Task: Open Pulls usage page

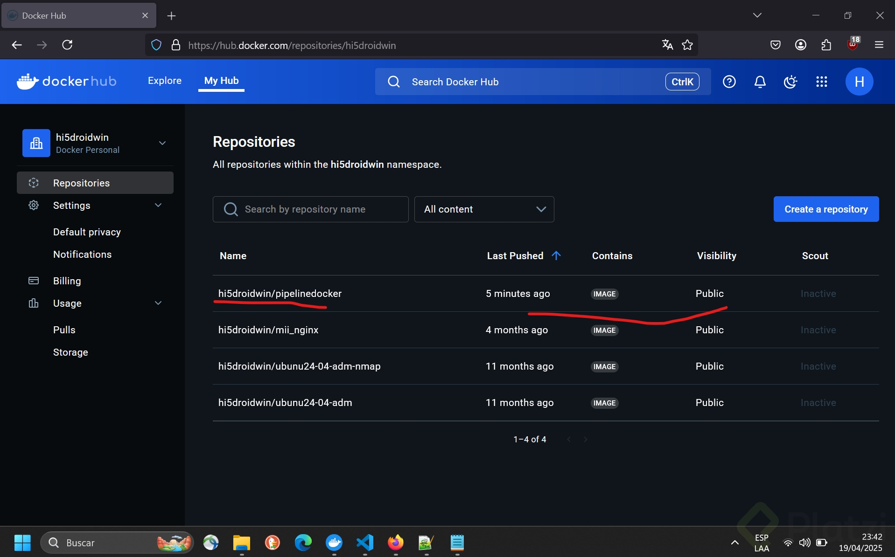Action: (64, 330)
